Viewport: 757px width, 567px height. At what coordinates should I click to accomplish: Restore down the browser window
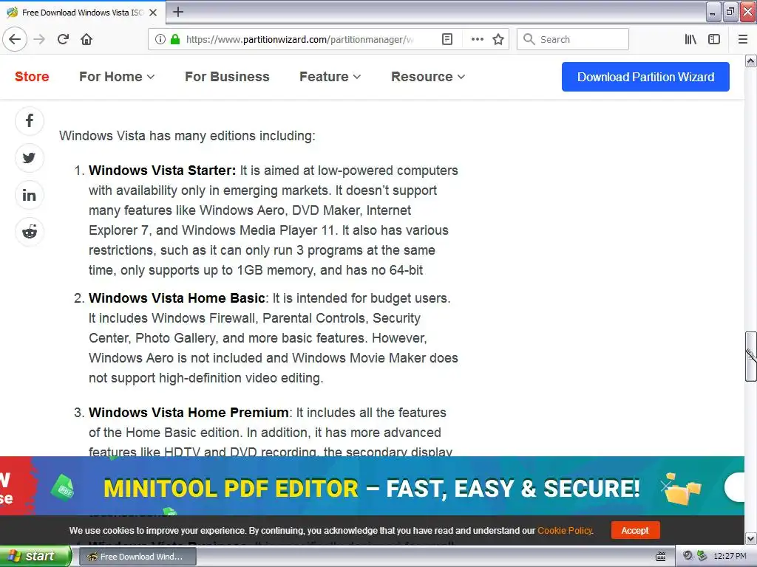click(x=730, y=12)
